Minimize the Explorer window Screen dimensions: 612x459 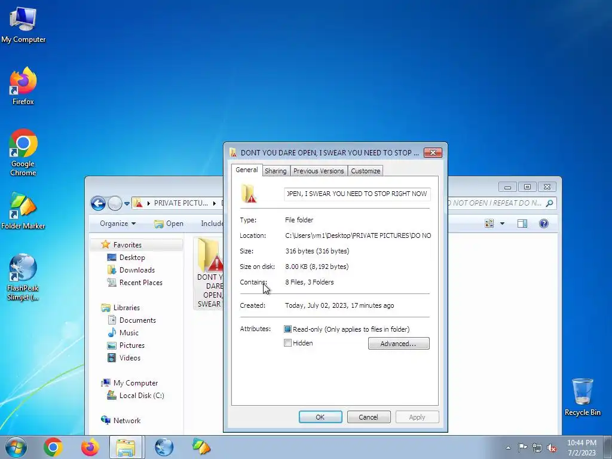(x=507, y=187)
